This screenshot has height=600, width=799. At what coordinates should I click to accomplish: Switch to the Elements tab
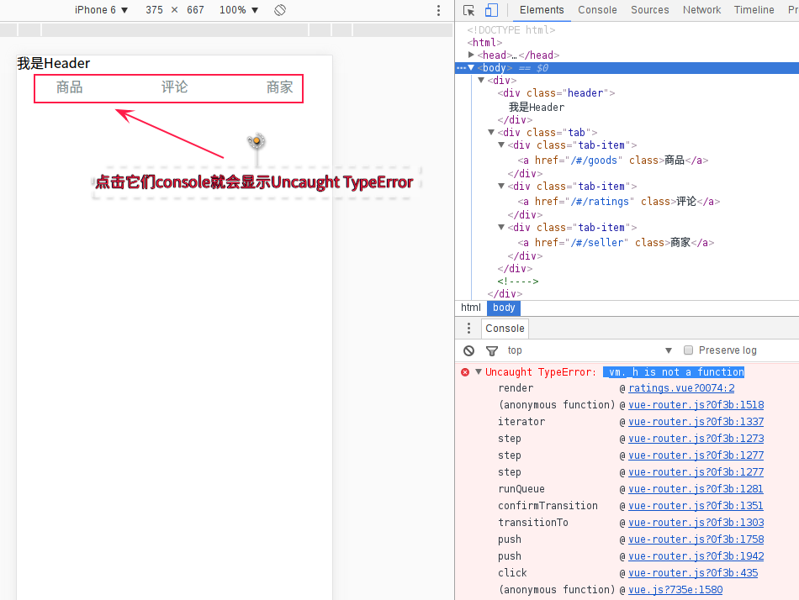[x=542, y=10]
